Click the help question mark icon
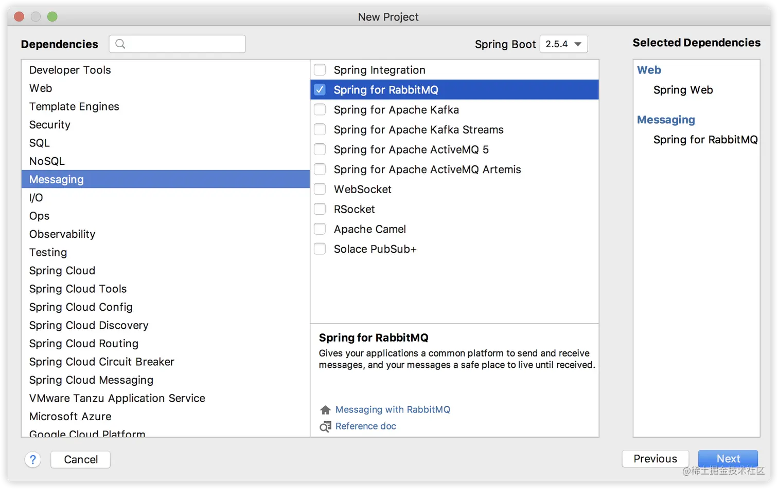The width and height of the screenshot is (778, 489). [x=33, y=459]
